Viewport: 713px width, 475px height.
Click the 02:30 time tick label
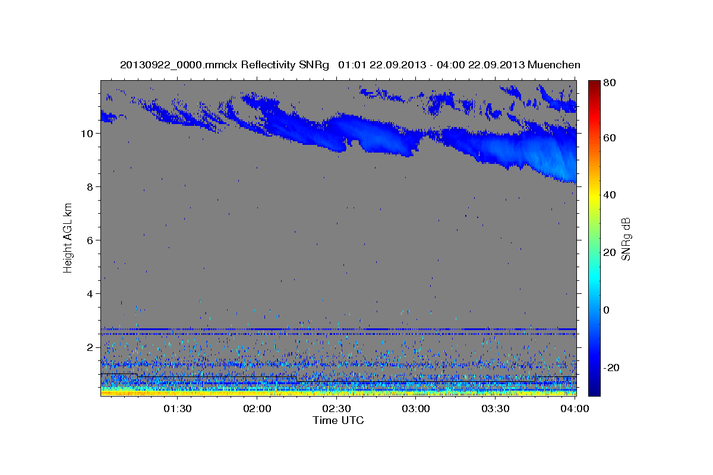(336, 408)
